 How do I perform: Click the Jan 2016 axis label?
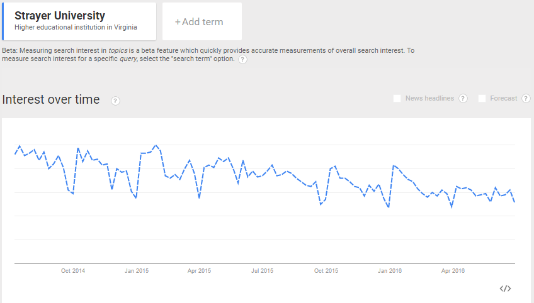click(390, 271)
